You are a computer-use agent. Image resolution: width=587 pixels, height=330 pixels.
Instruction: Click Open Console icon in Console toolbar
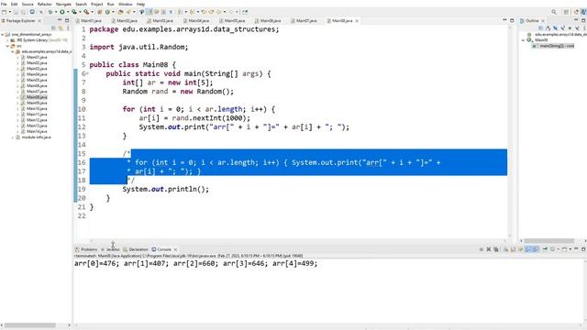[564, 249]
